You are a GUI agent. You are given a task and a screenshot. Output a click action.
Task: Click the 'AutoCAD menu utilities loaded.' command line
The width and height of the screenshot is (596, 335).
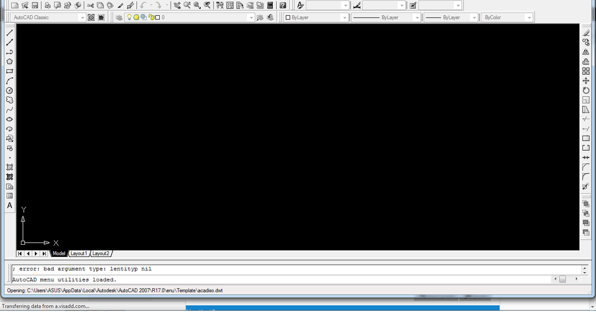(x=64, y=280)
